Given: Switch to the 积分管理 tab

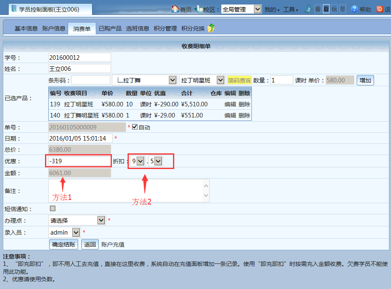Looking at the screenshot, I should point(165,28).
